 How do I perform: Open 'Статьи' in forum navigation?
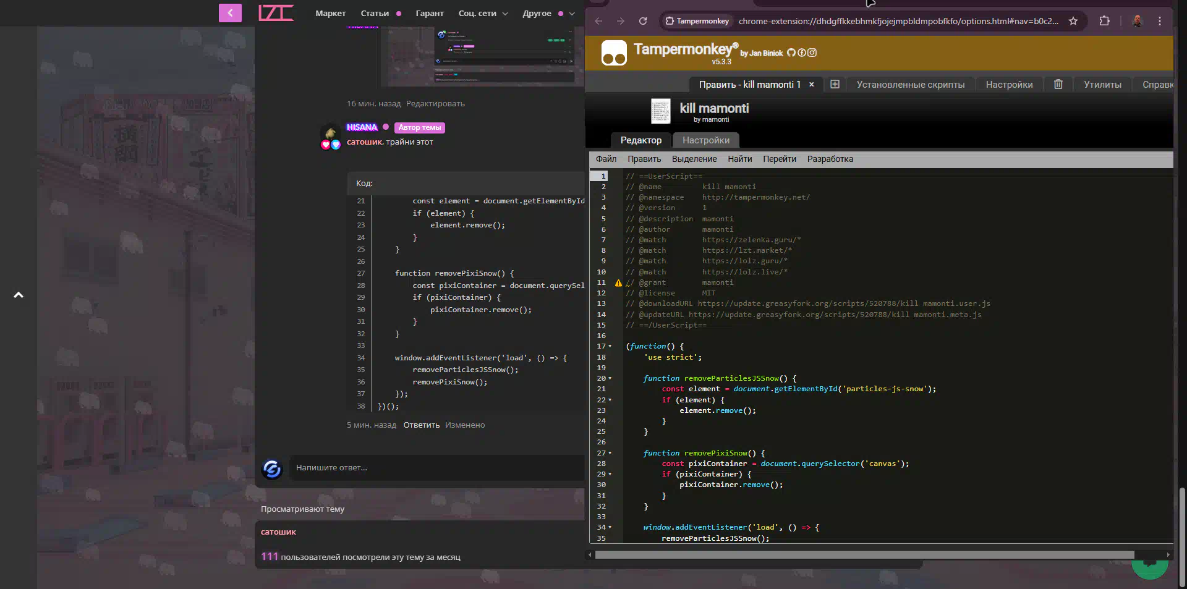tap(375, 14)
